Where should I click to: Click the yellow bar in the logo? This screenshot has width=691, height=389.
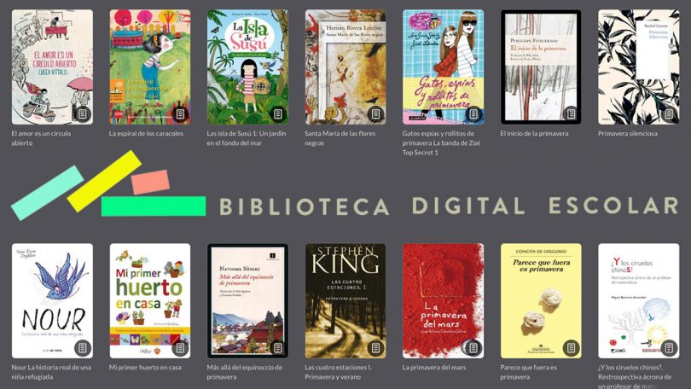coord(104,181)
